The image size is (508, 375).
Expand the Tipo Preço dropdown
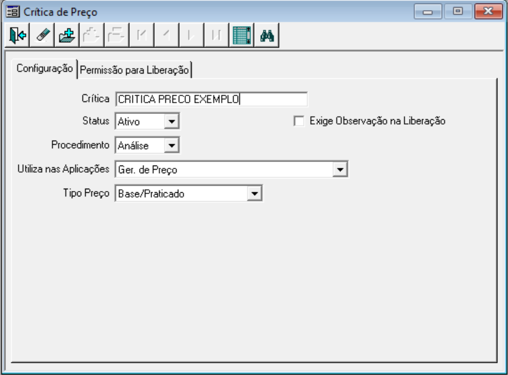point(254,193)
